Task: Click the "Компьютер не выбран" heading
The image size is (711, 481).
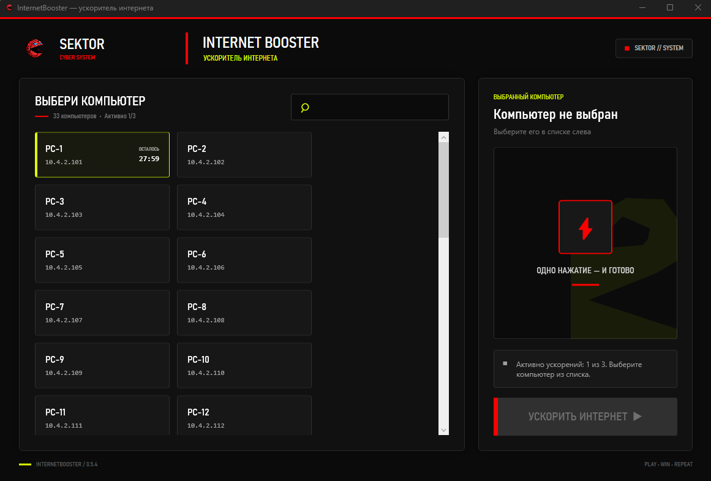Action: tap(555, 115)
